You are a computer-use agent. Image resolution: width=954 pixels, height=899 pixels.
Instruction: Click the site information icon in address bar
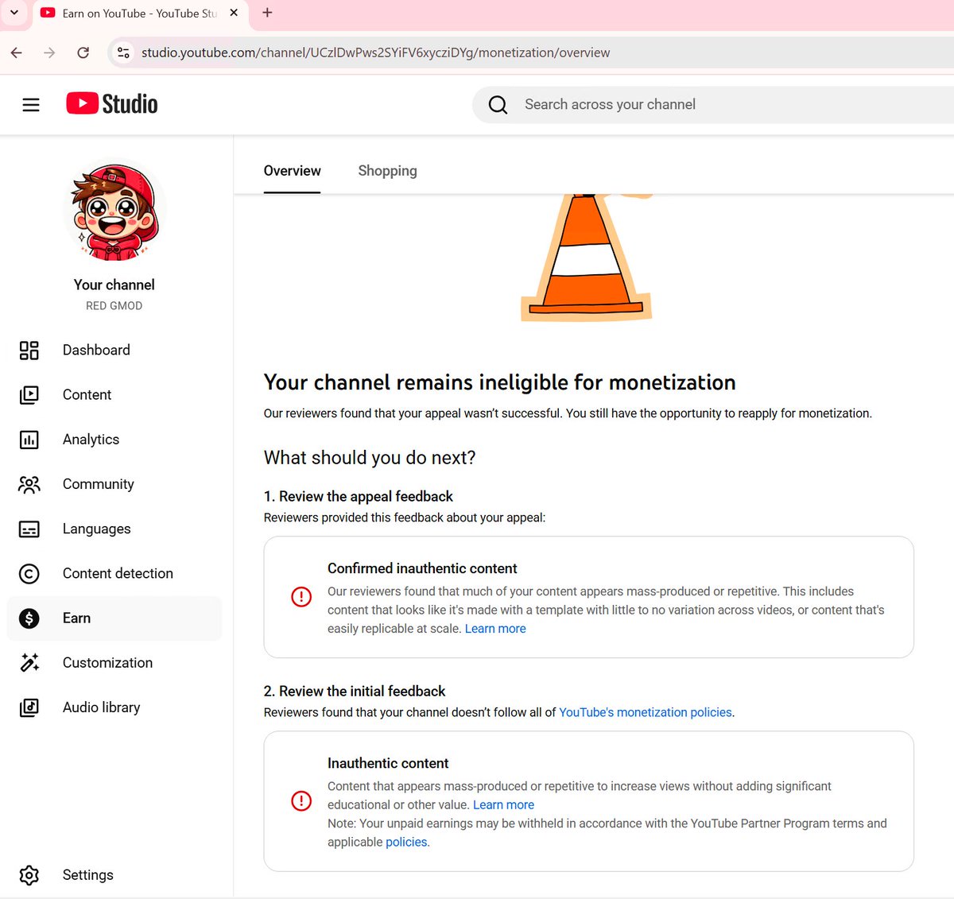pos(123,52)
